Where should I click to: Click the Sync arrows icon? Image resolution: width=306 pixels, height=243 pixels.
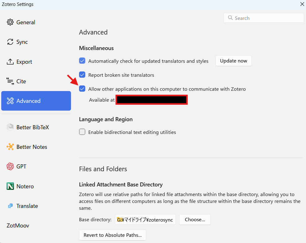[10, 42]
